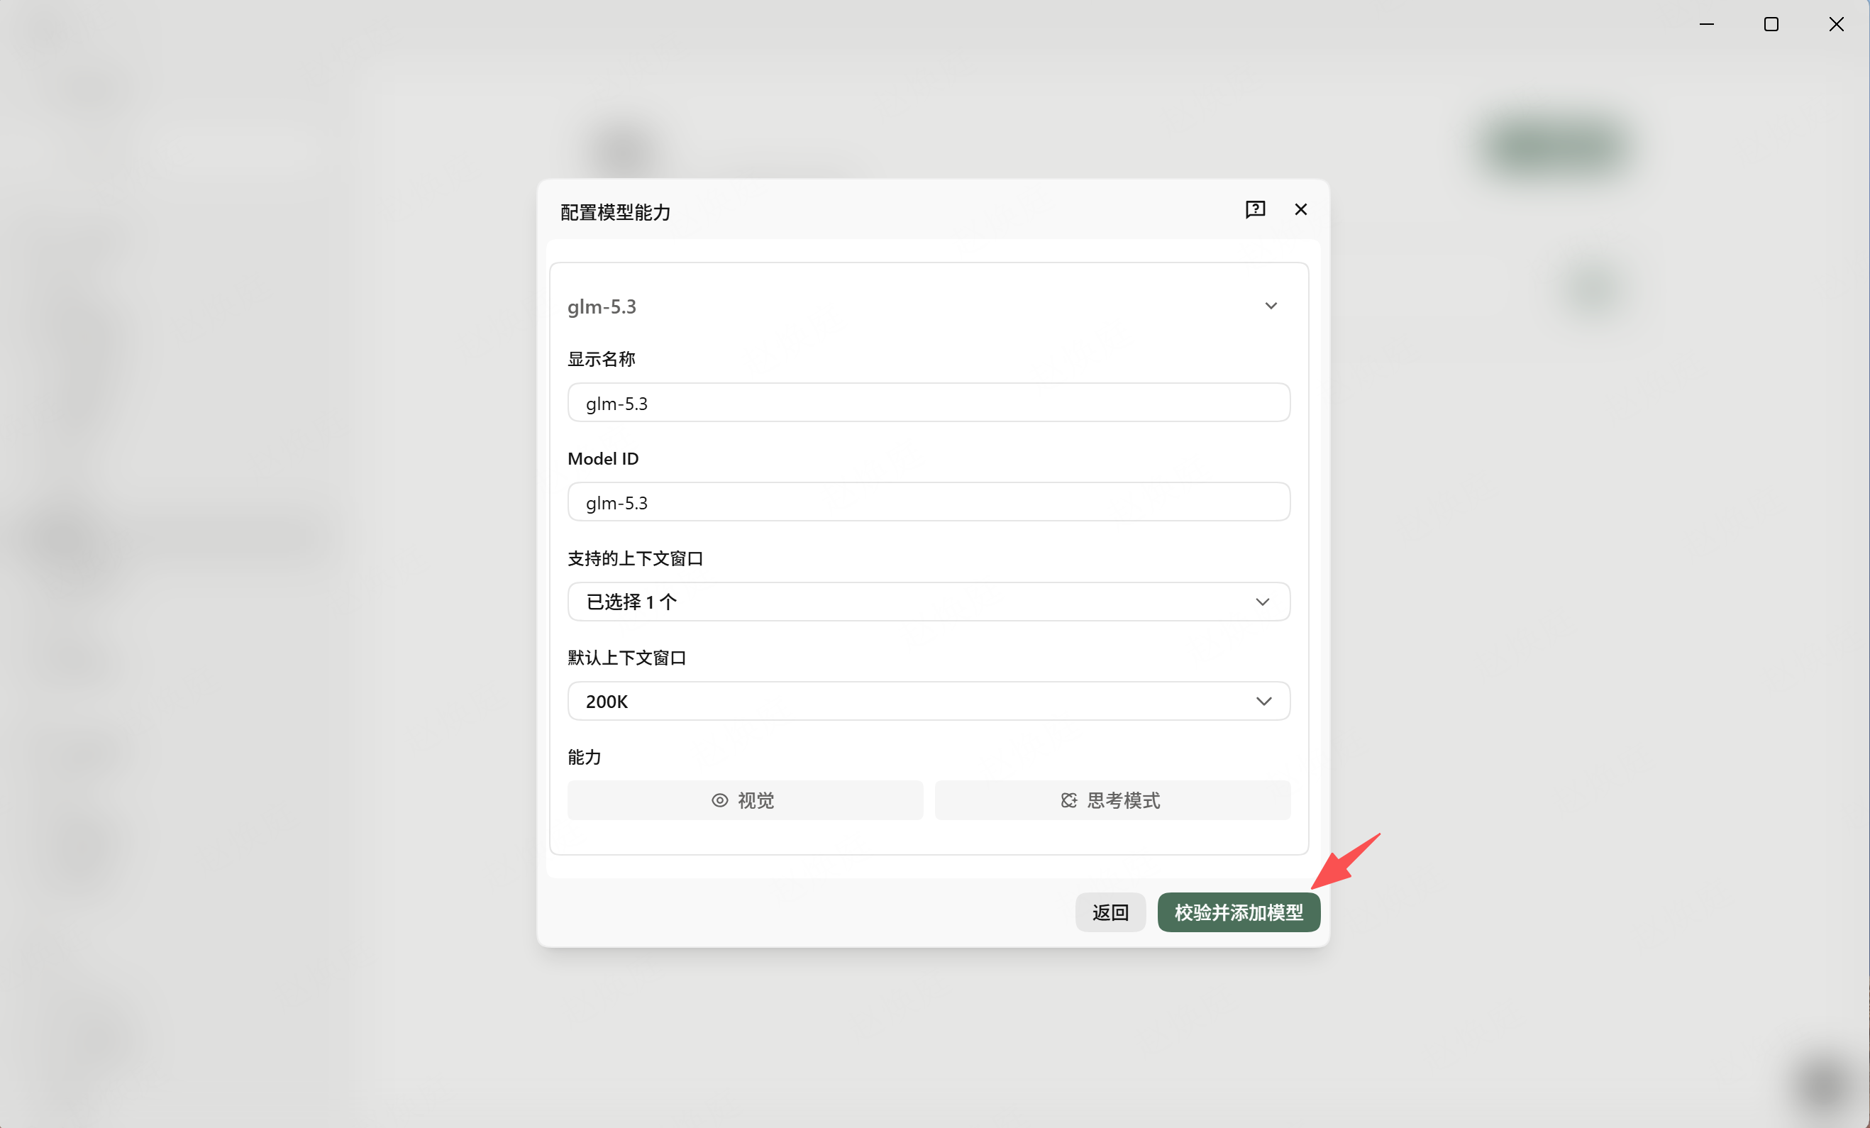Click the 返回 button
Viewport: 1870px width, 1128px height.
(x=1110, y=912)
